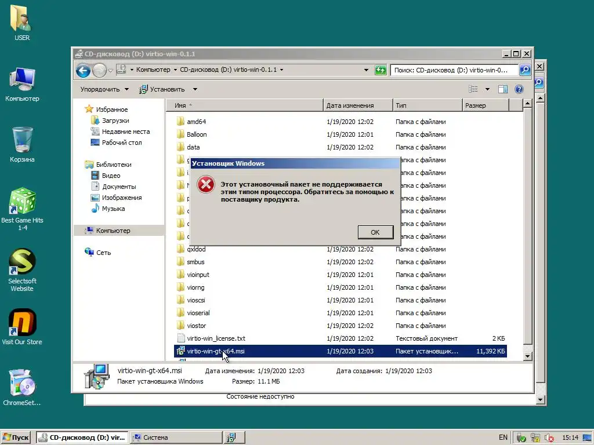This screenshot has width=594, height=445.
Task: Click the volume muted tray icon
Action: click(x=549, y=438)
